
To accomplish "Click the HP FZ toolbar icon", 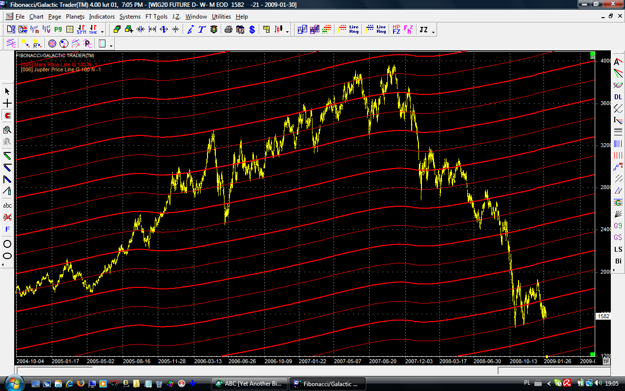I will coord(396,30).
